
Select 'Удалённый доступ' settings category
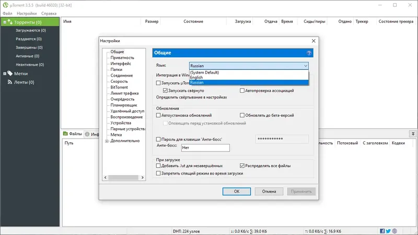click(127, 111)
